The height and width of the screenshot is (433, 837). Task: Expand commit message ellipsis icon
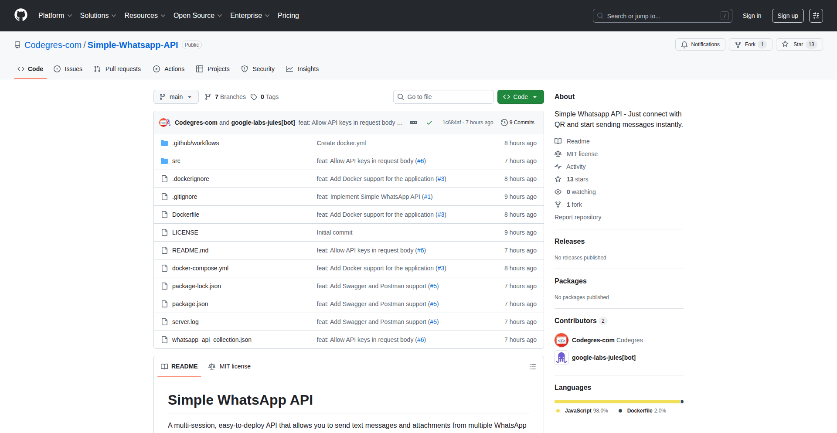click(414, 123)
